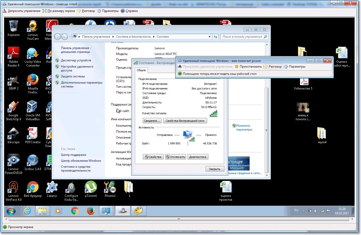Expand the arrow after Система и безопасность
This screenshot has height=235, width=361.
pos(154,37)
